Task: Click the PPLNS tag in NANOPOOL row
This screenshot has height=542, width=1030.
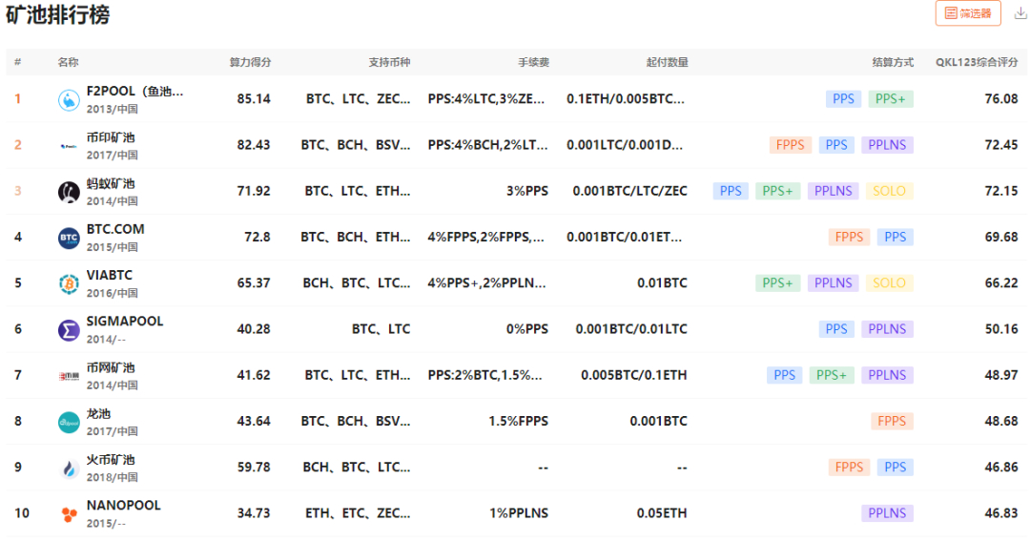Action: coord(887,513)
